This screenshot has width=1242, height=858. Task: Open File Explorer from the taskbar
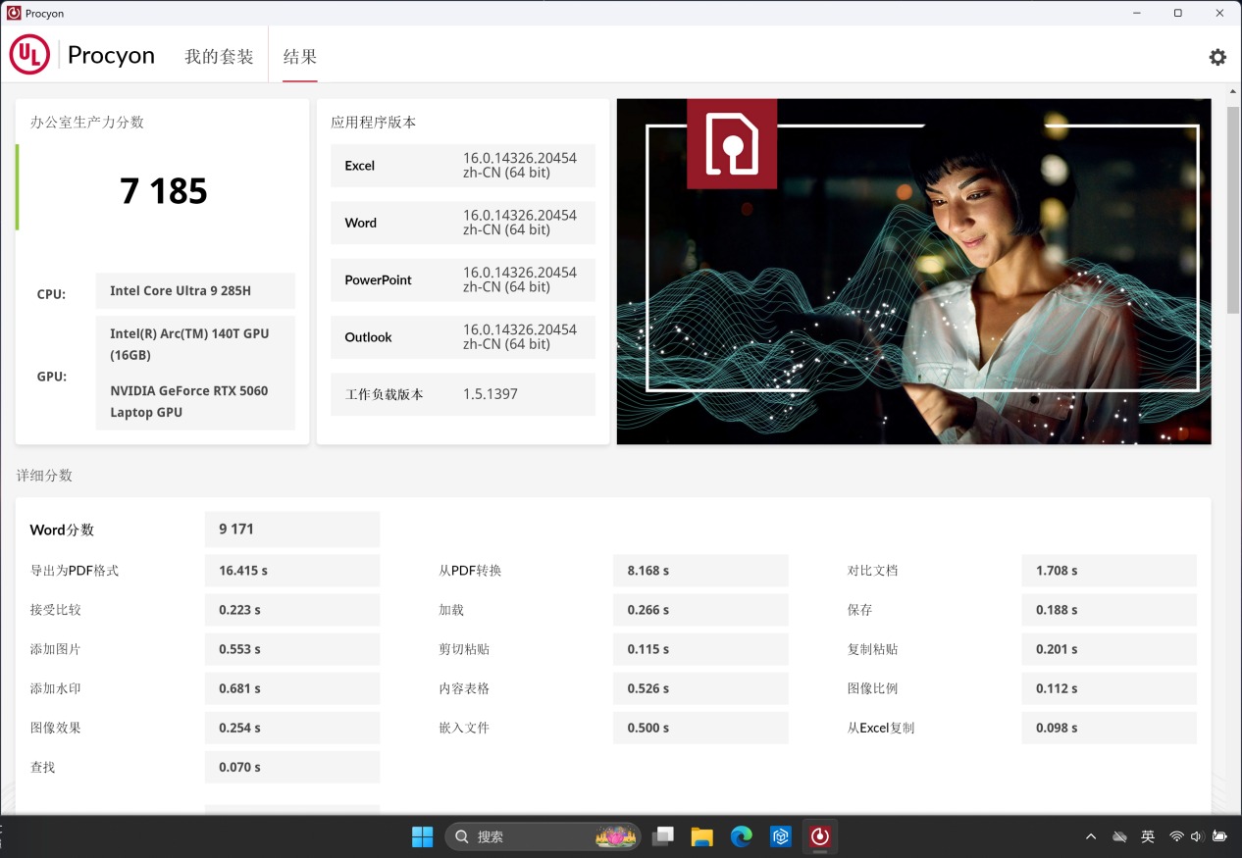tap(702, 836)
